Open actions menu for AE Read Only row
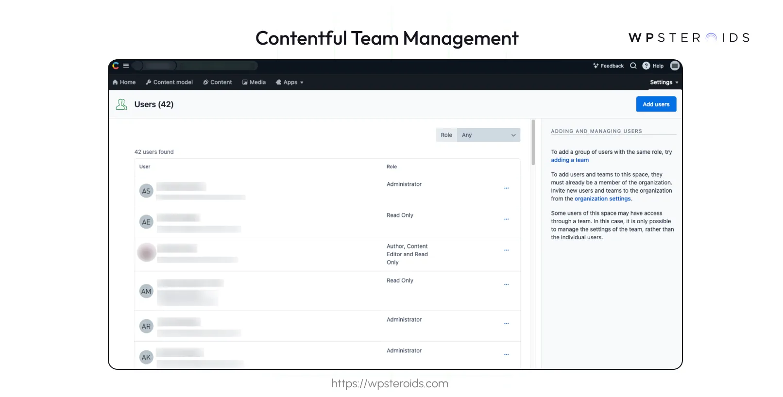 click(506, 219)
